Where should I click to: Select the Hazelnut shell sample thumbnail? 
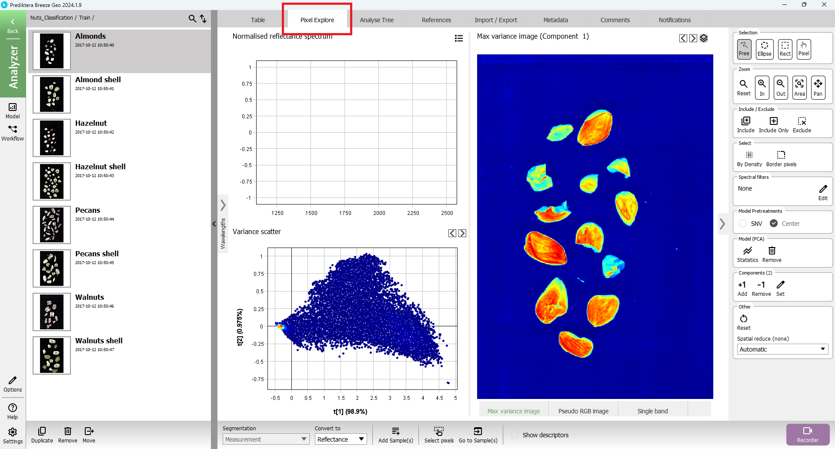tap(52, 181)
